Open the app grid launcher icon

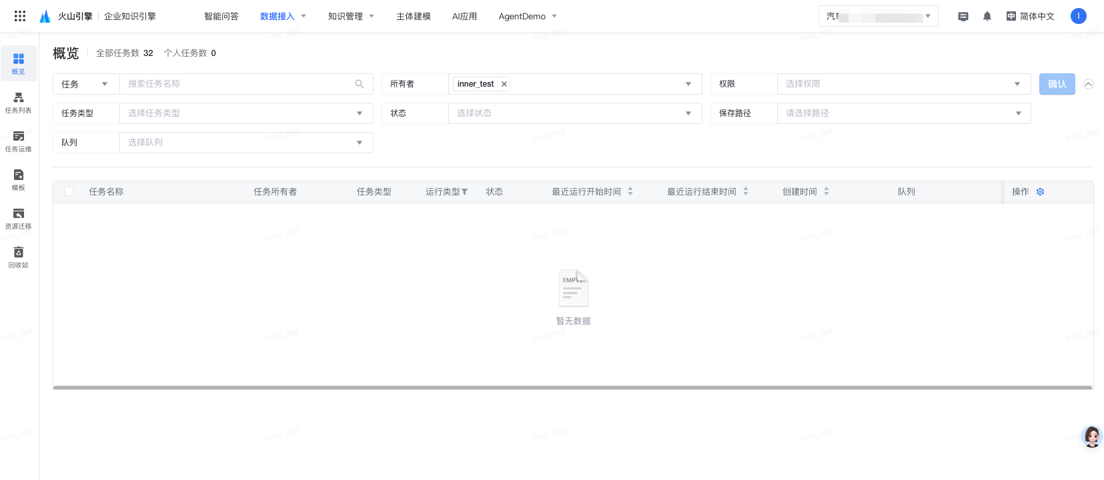point(20,16)
